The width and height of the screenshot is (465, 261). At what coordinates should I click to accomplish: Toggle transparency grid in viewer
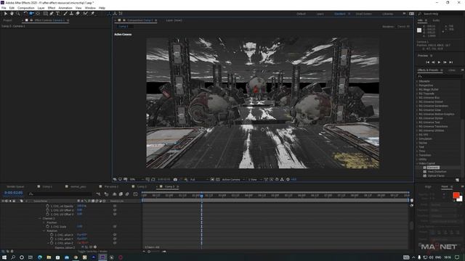(x=218, y=179)
